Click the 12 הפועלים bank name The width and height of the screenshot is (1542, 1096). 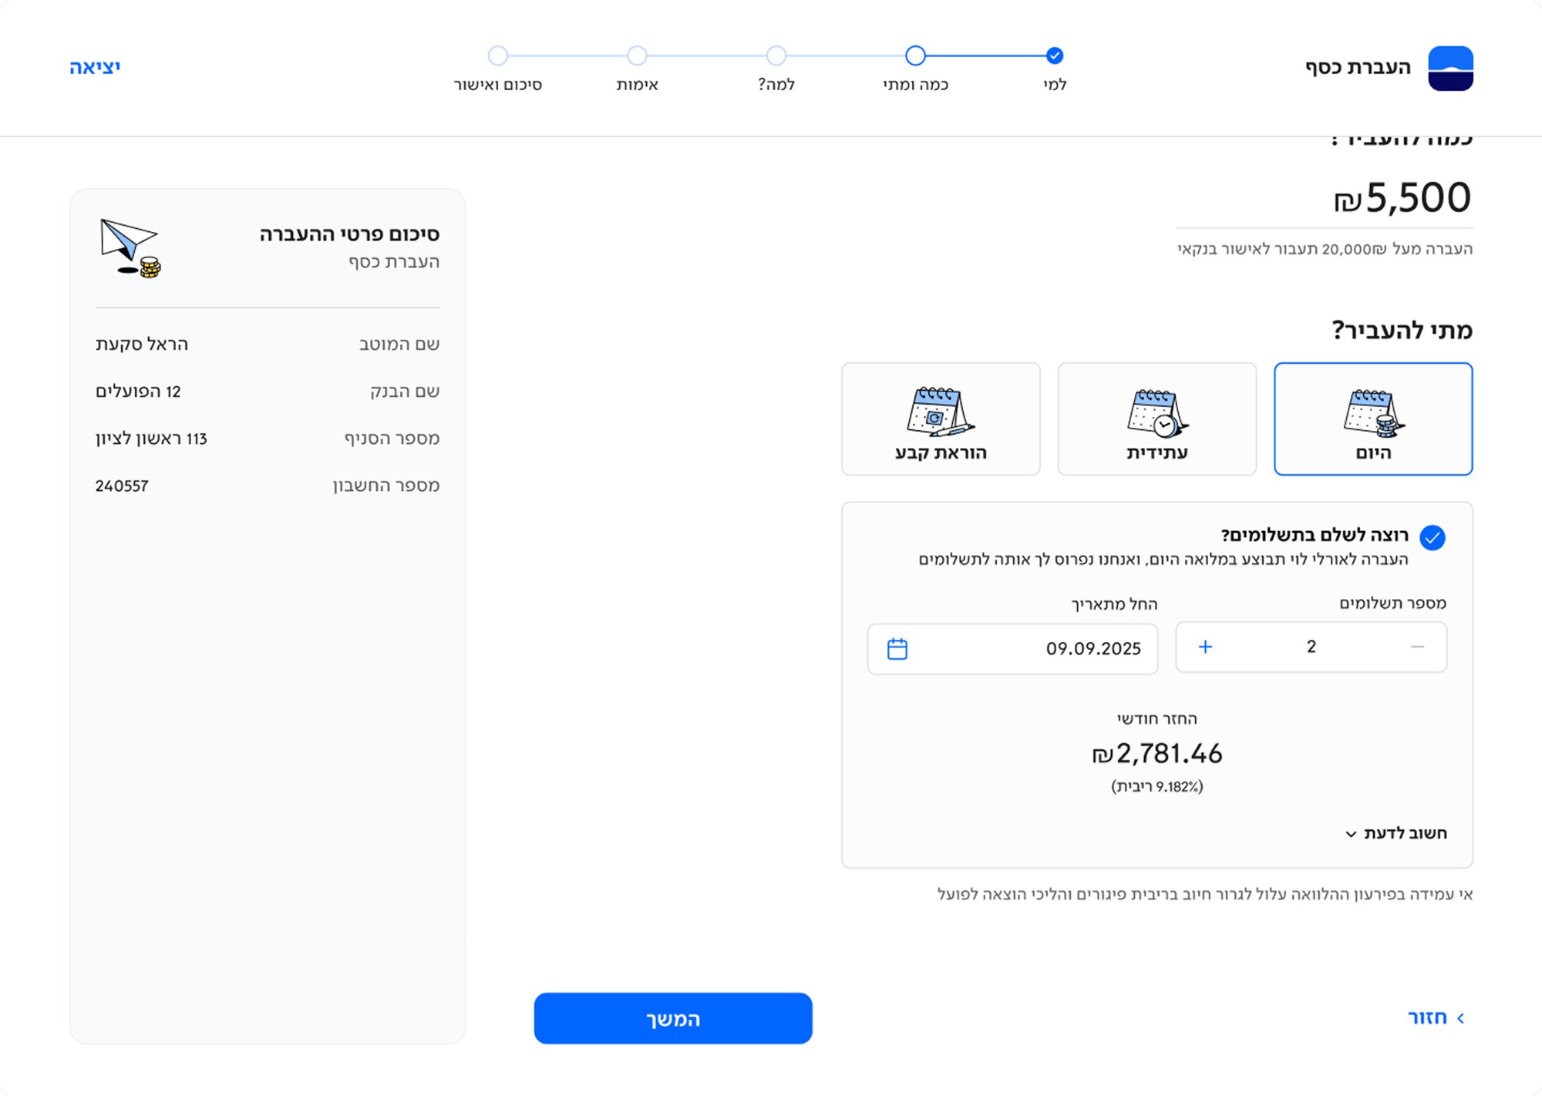pos(138,391)
